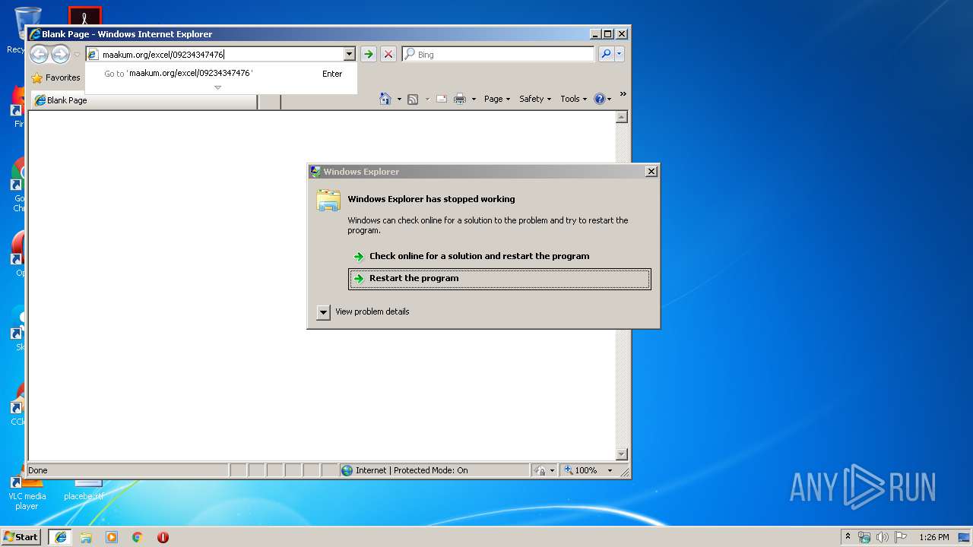
Task: Open the Safety menu
Action: (535, 99)
